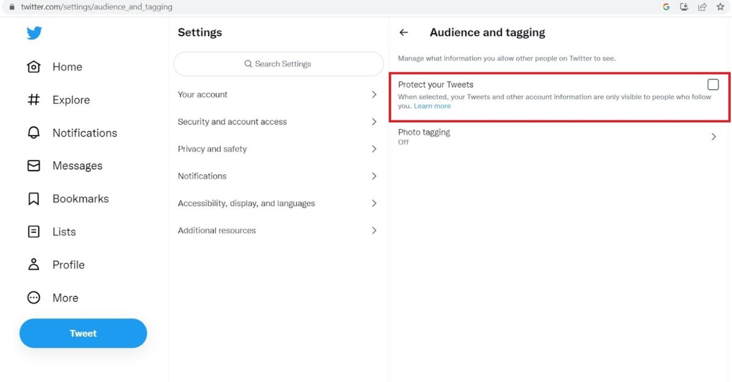
Task: Open Lists in the sidebar
Action: (64, 232)
